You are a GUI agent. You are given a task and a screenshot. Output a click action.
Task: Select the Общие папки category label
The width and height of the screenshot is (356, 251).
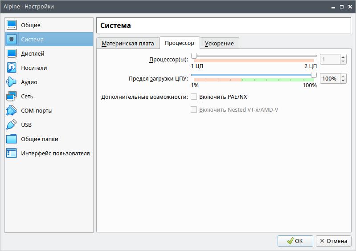(40, 139)
